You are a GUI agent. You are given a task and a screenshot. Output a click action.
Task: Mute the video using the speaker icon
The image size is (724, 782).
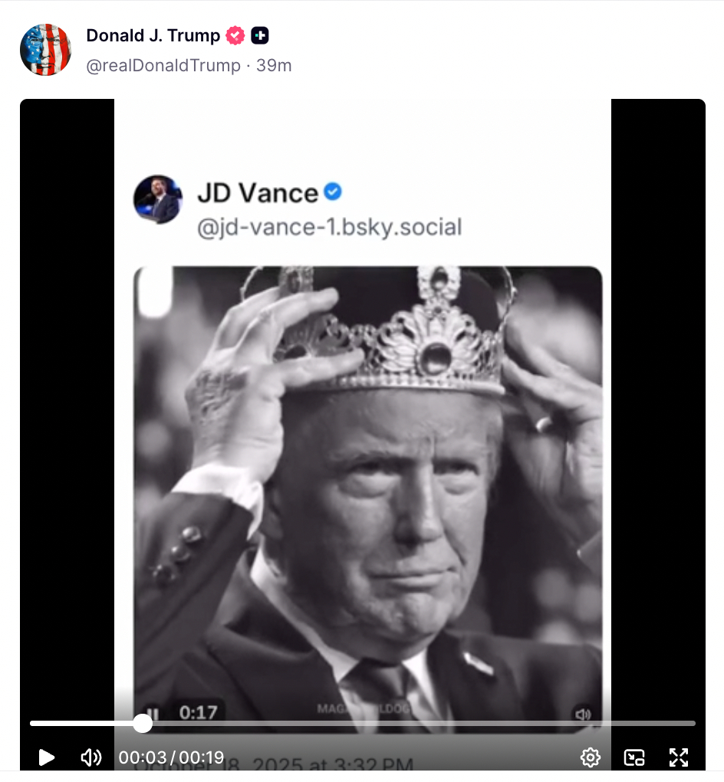pyautogui.click(x=90, y=758)
